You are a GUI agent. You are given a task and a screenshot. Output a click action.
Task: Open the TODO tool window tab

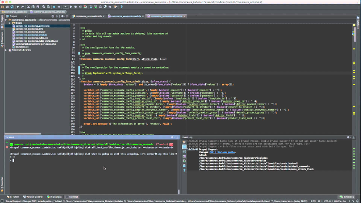(13, 197)
